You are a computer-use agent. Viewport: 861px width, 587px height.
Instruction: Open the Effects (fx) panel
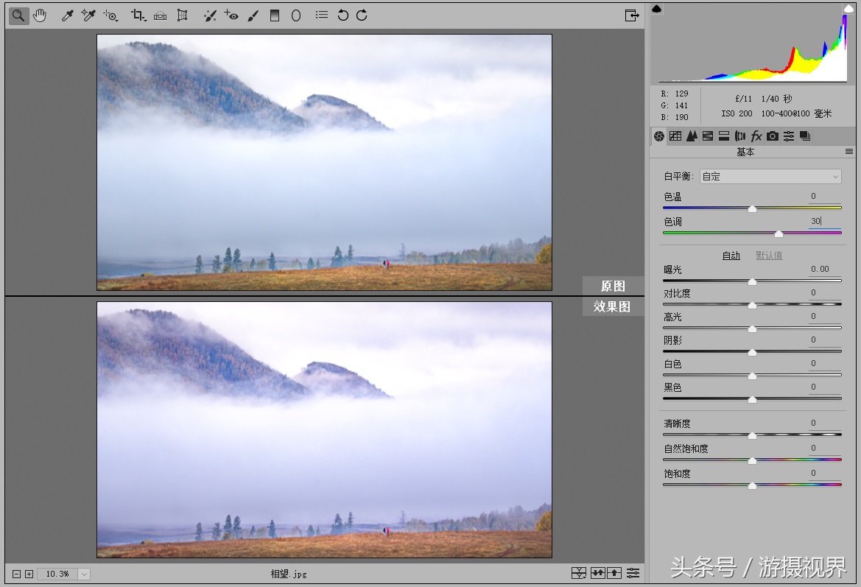point(756,136)
